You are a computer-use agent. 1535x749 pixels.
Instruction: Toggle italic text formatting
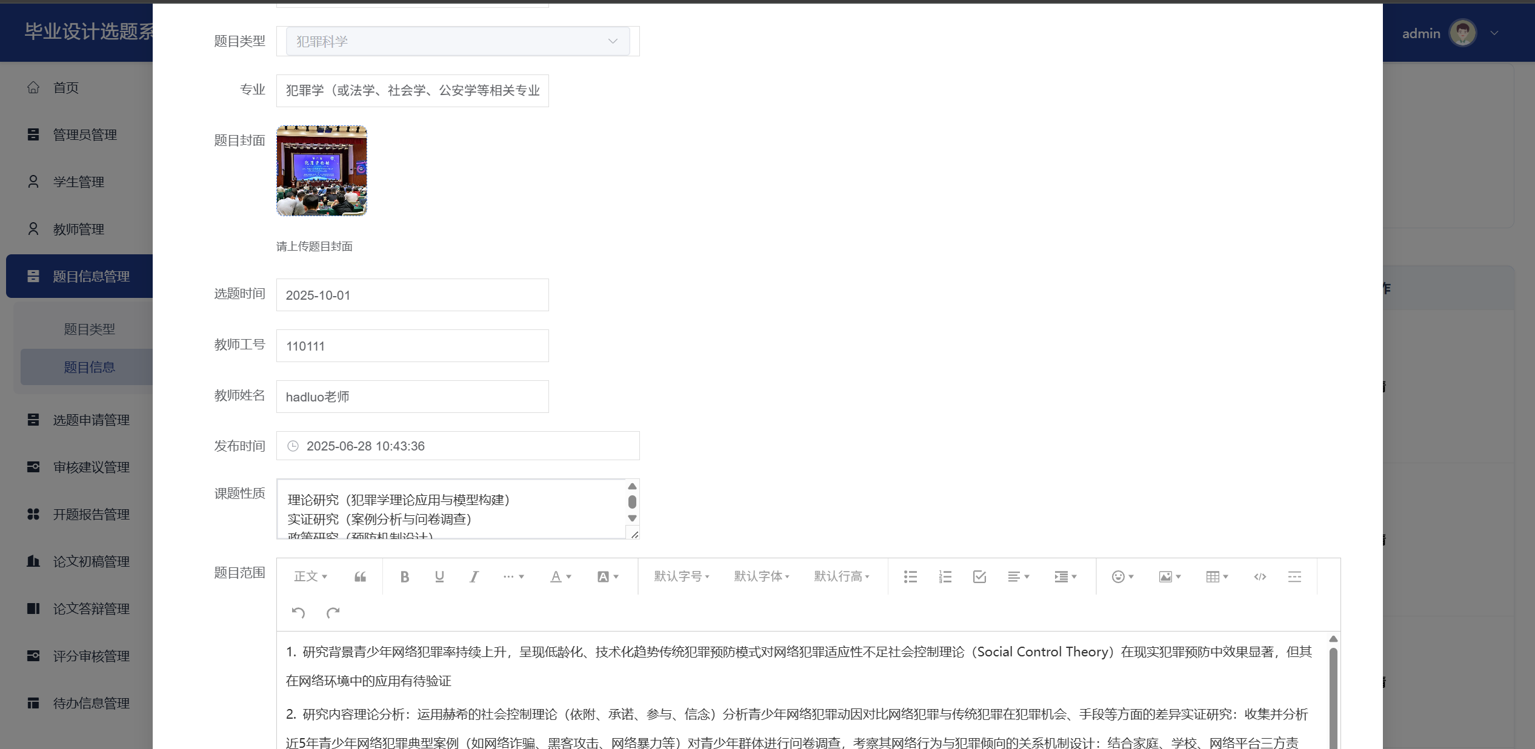click(x=474, y=576)
